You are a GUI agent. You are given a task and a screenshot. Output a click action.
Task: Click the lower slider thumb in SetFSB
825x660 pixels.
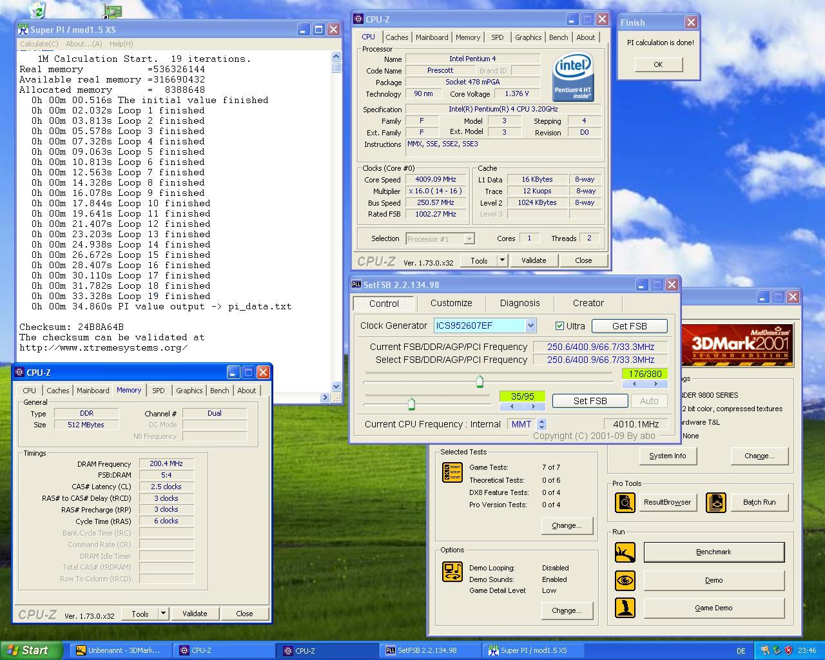pyautogui.click(x=411, y=403)
